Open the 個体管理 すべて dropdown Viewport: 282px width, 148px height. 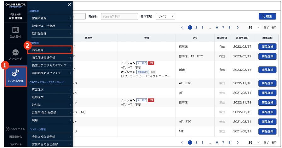[x=166, y=16]
